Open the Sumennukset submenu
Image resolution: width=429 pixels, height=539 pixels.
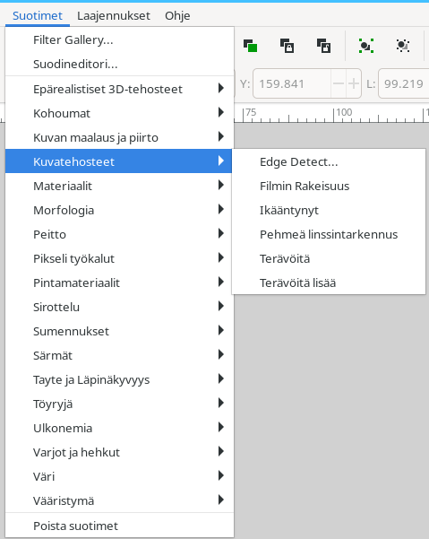click(119, 331)
